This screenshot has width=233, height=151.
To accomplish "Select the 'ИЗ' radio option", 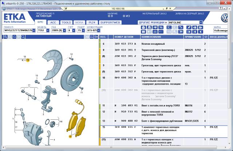I will [124, 16].
